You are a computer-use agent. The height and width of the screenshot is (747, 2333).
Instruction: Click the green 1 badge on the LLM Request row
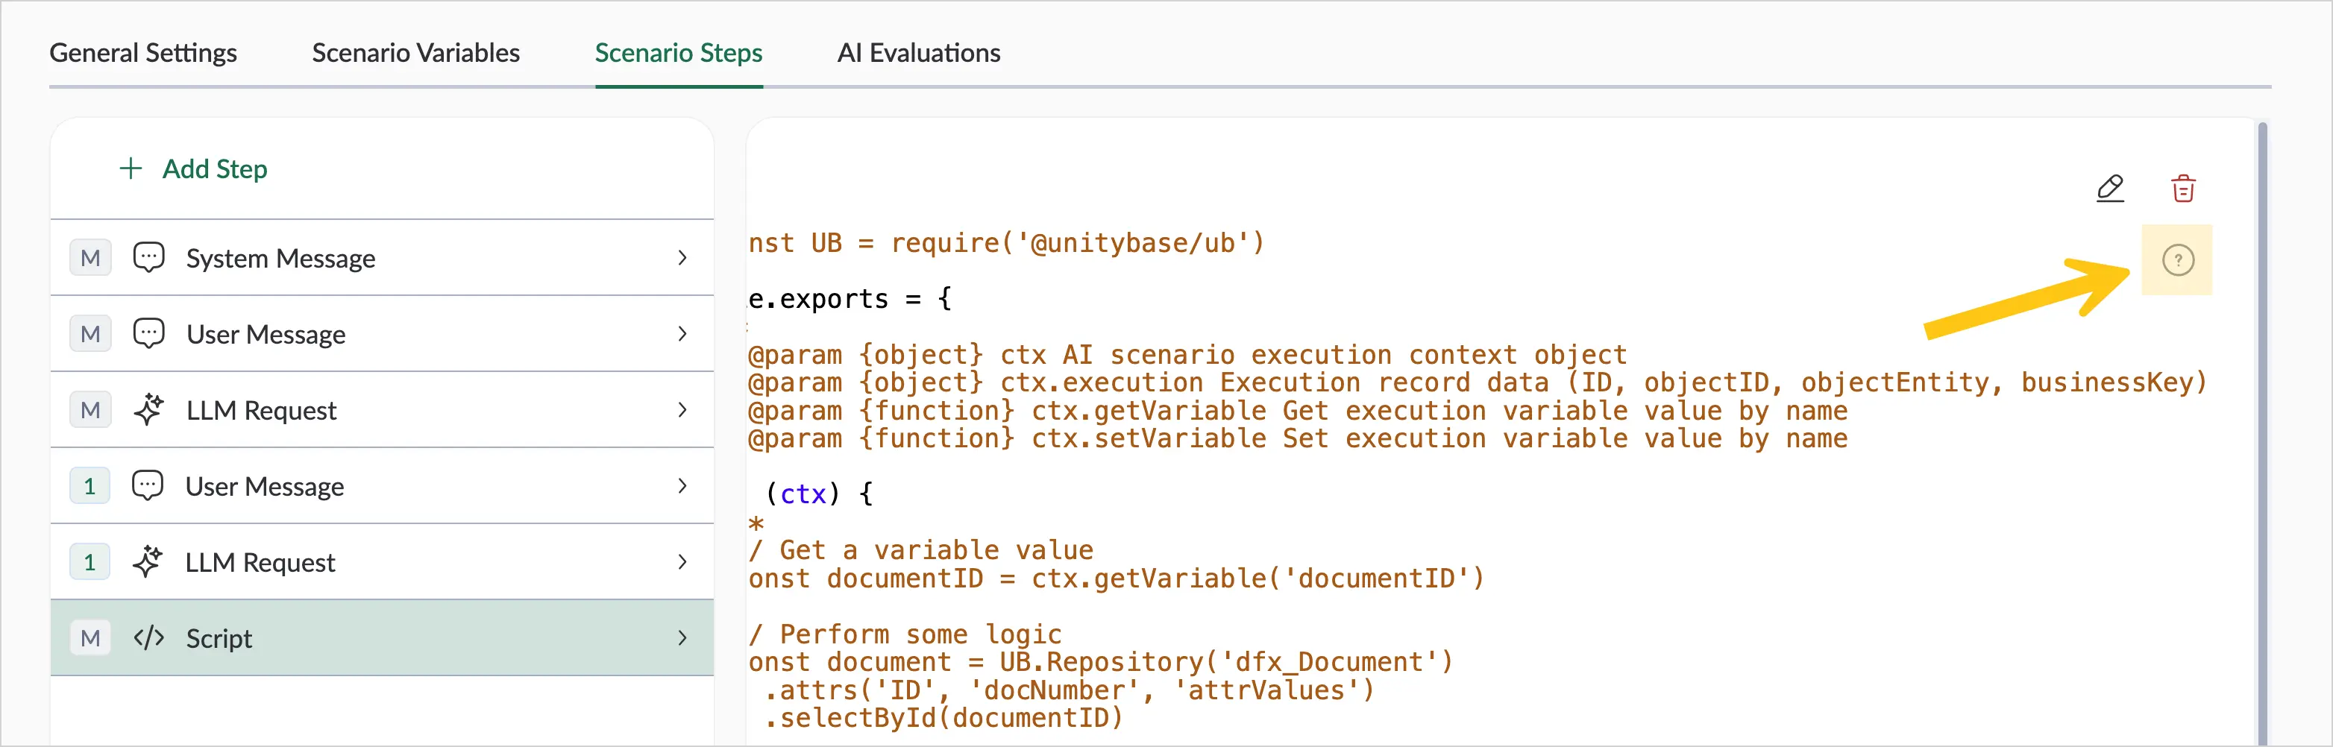click(x=90, y=562)
